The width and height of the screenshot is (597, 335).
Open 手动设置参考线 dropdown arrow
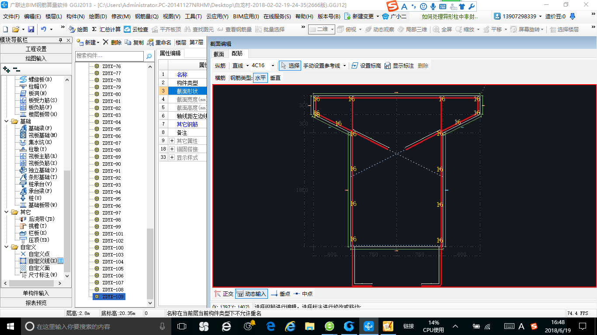pyautogui.click(x=345, y=65)
